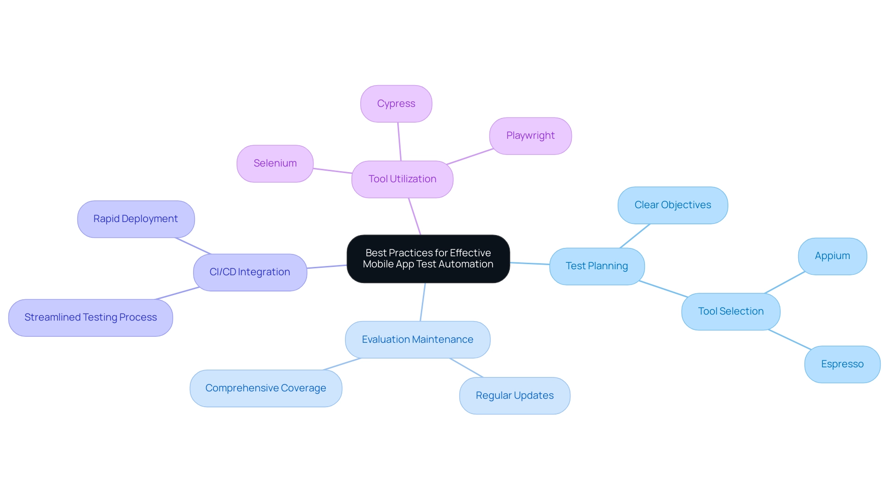Click the Regular Updates node
The width and height of the screenshot is (889, 501).
[x=514, y=395]
